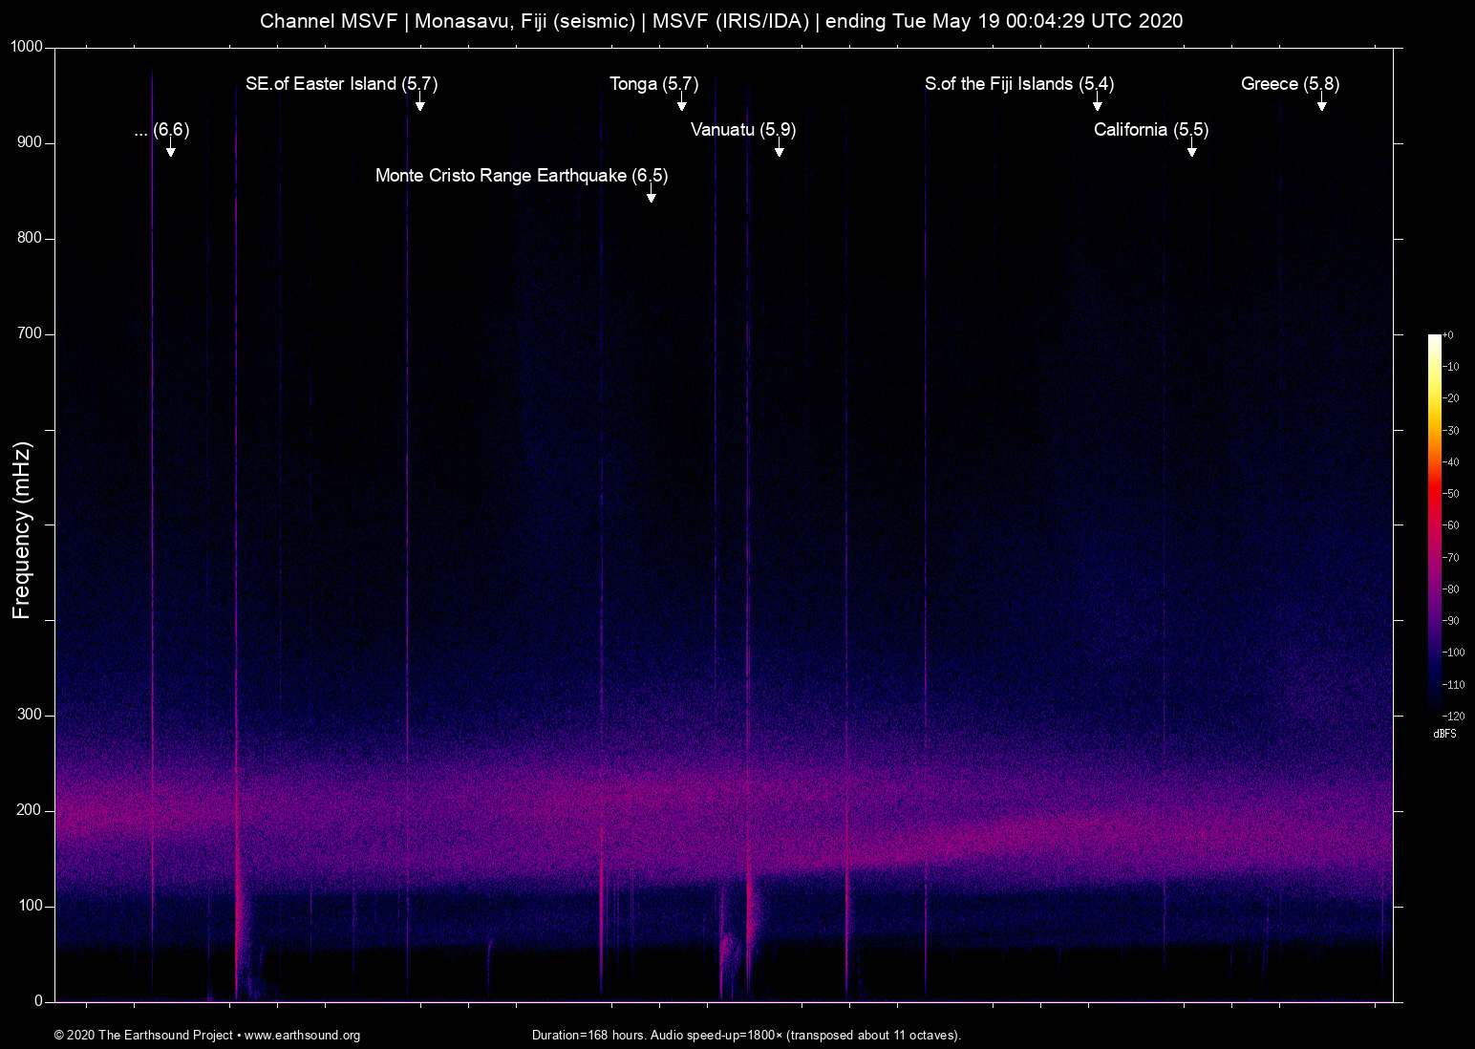Click the 'Vanuatu (5.9)' event label

tap(743, 130)
